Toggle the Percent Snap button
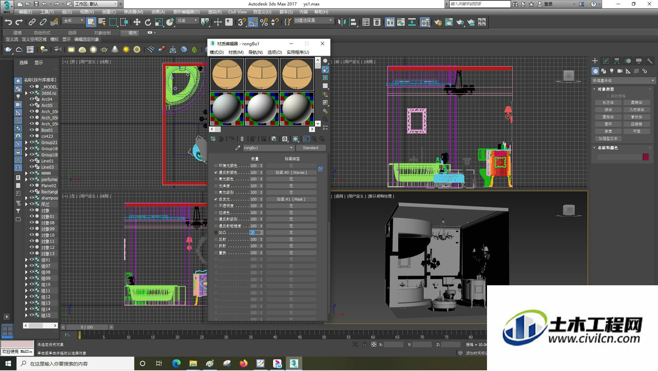Screen dimensions: 658x371 264,22
